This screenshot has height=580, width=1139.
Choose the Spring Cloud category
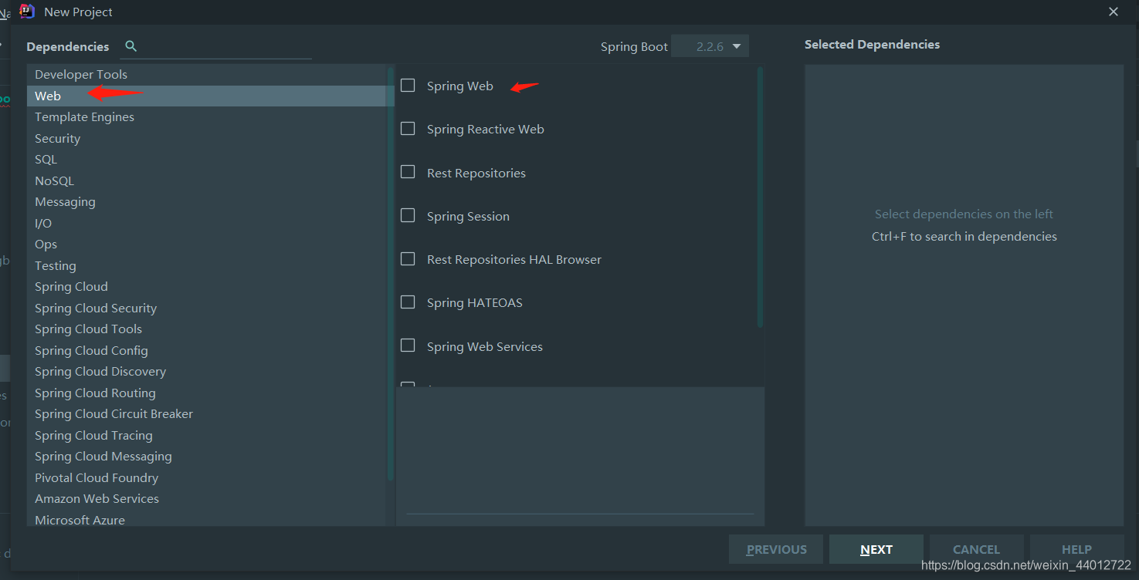point(207,287)
